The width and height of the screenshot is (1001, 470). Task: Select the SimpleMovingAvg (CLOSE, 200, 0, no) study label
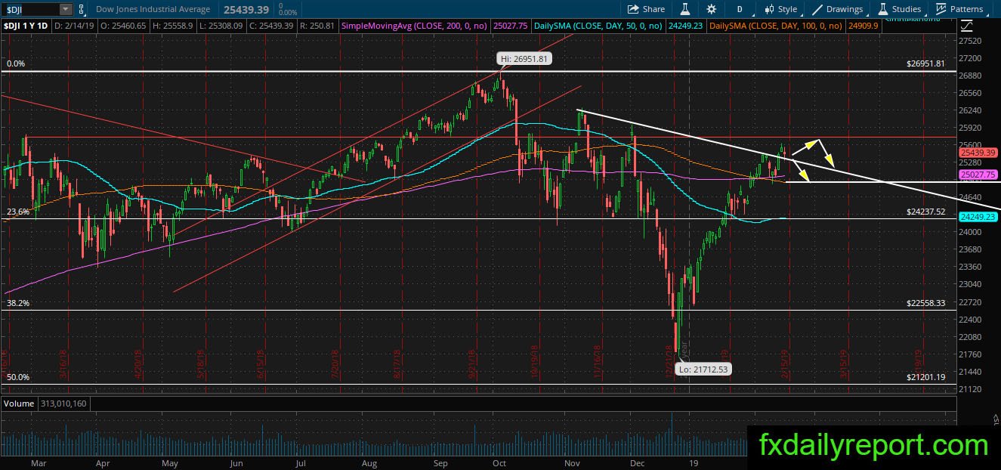click(x=412, y=25)
